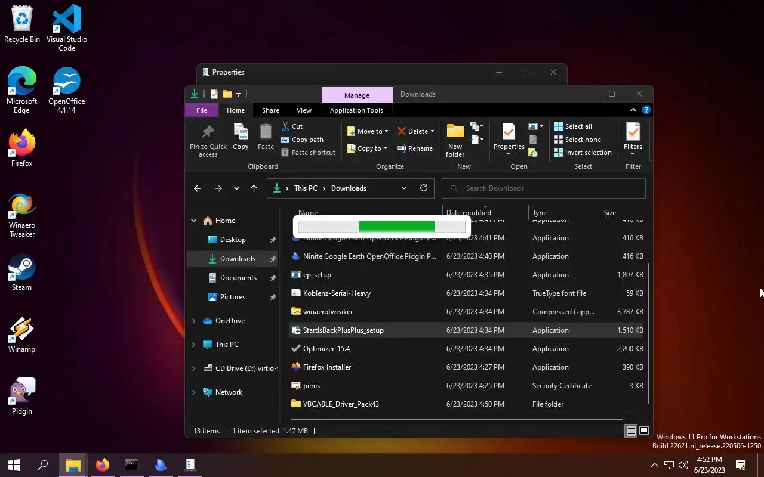Image resolution: width=764 pixels, height=477 pixels.
Task: Open Customize Quick Access Toolbar dropdown
Action: 238,94
